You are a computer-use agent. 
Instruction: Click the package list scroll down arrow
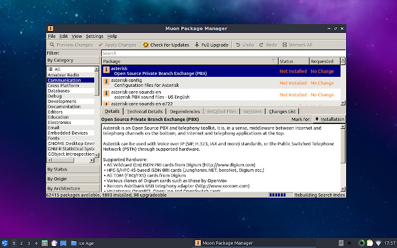click(343, 103)
